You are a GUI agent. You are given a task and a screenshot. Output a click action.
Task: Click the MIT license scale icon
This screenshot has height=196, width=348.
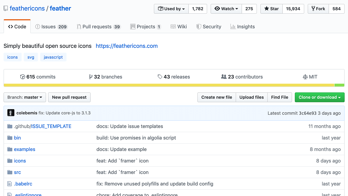coord(305,77)
